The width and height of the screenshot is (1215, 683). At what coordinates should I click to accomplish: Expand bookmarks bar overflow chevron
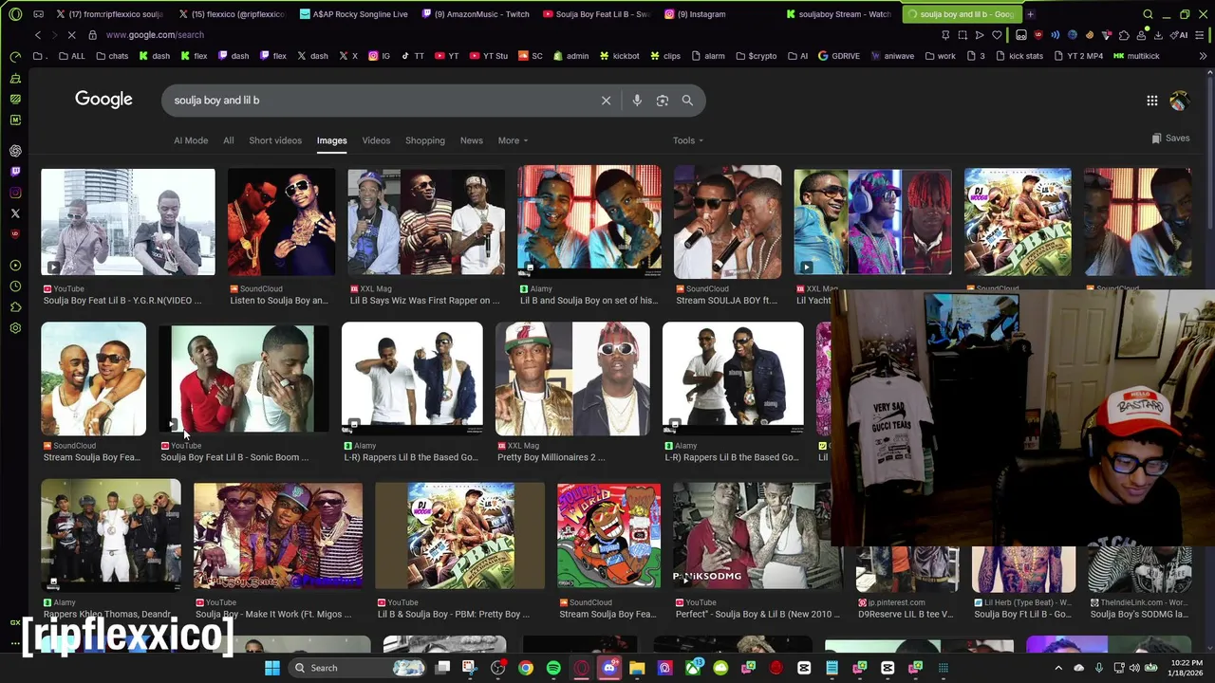tap(1204, 56)
